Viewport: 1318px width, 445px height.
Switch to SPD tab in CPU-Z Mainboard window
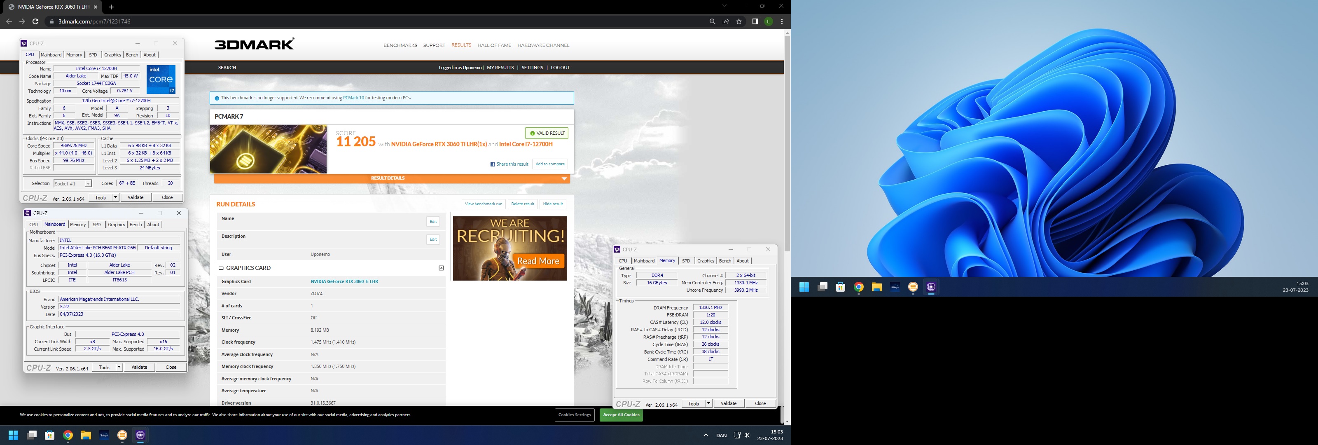click(97, 224)
